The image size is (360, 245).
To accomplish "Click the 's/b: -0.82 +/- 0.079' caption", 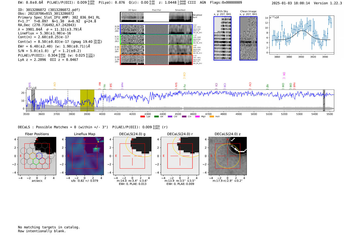I will click(85, 181).
